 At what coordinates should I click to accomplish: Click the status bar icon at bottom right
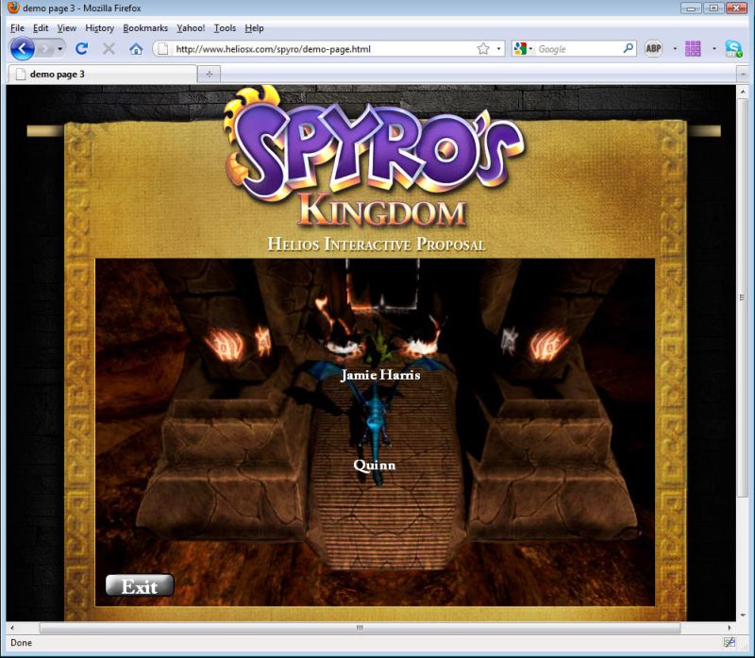730,642
